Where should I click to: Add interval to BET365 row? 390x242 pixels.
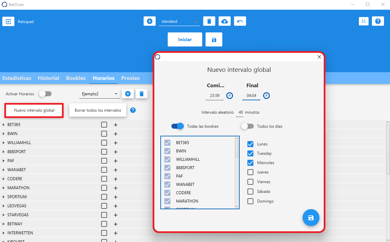(x=115, y=125)
